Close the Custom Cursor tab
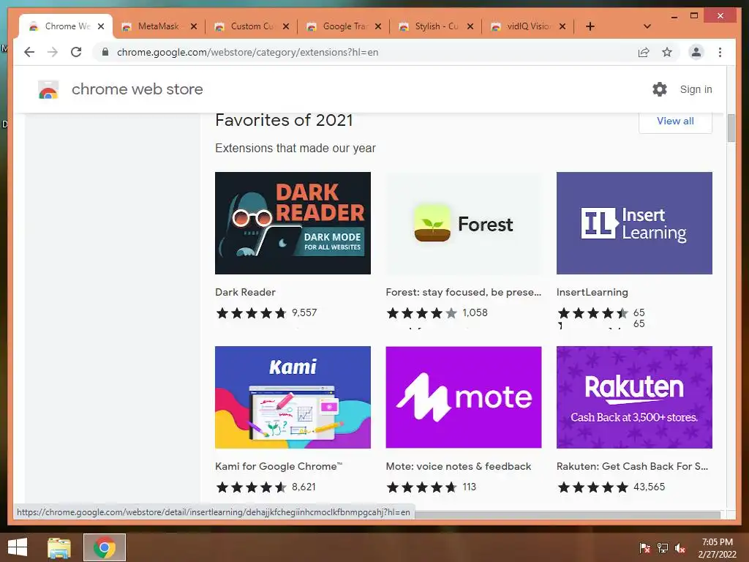This screenshot has height=562, width=749. point(286,26)
